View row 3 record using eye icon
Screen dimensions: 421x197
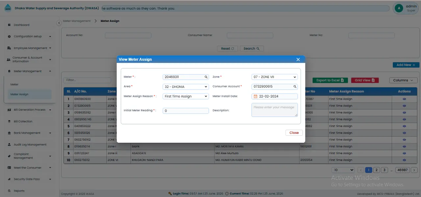tap(404, 113)
